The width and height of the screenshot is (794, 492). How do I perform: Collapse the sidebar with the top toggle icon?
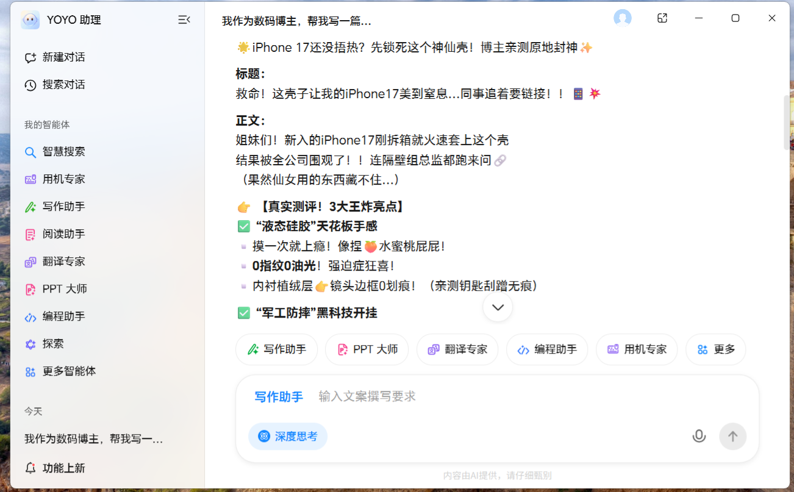click(183, 19)
